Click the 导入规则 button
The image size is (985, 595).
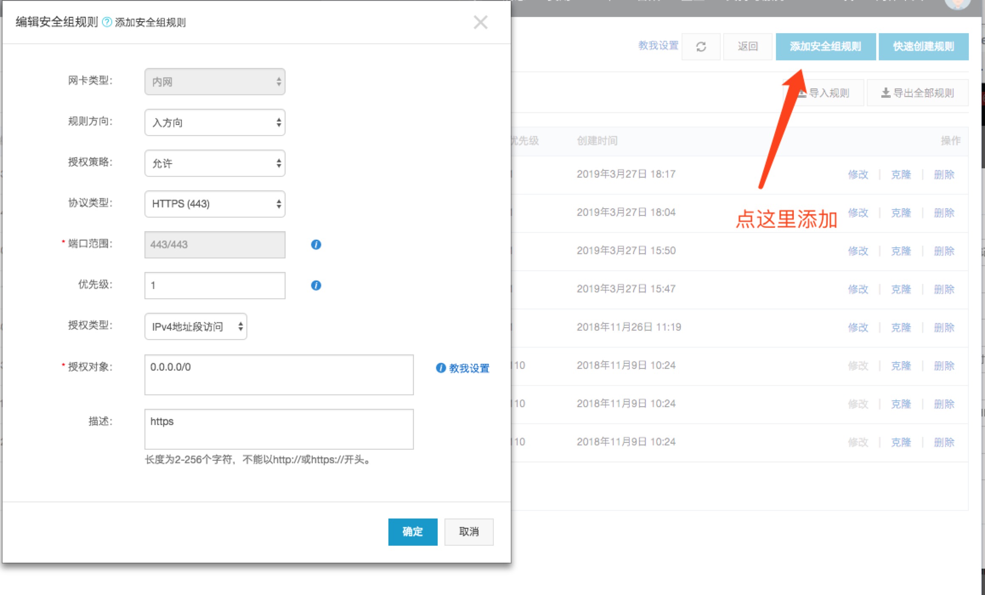pos(824,93)
